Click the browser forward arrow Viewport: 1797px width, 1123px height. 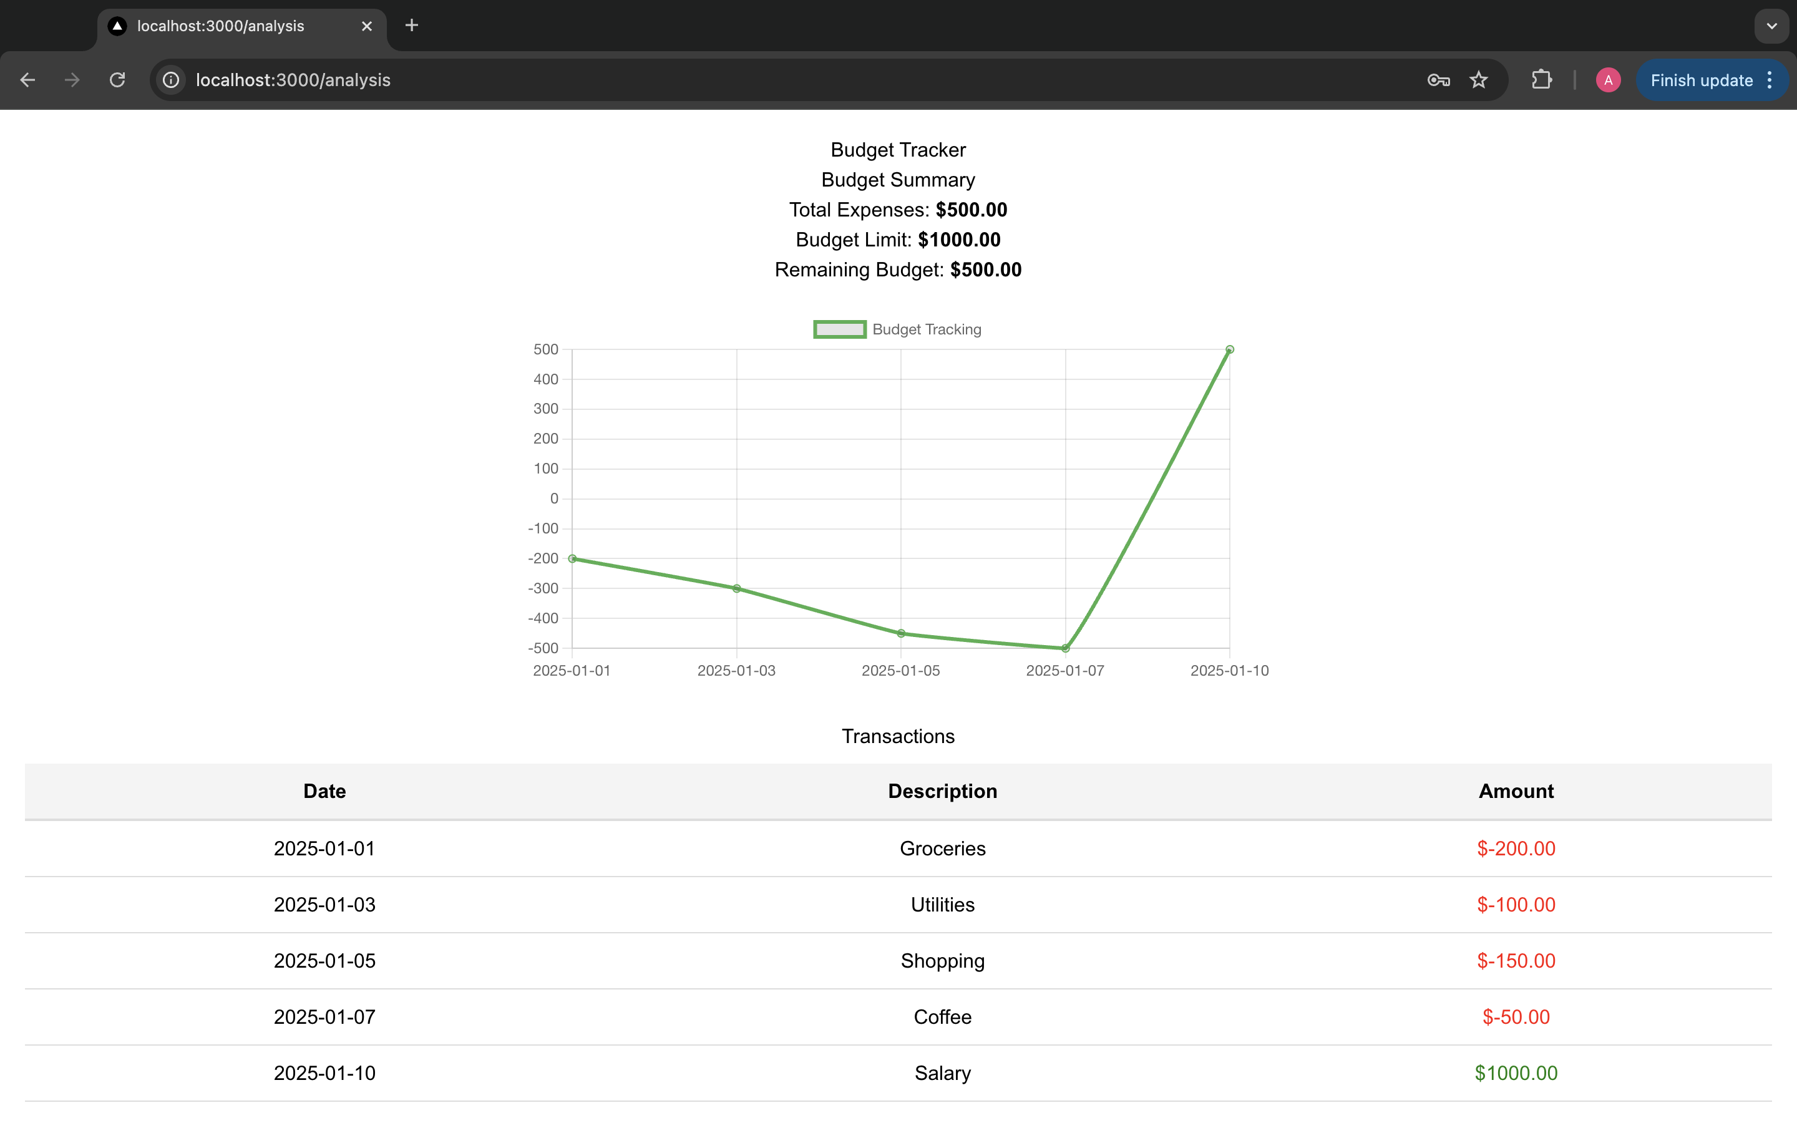click(x=72, y=80)
